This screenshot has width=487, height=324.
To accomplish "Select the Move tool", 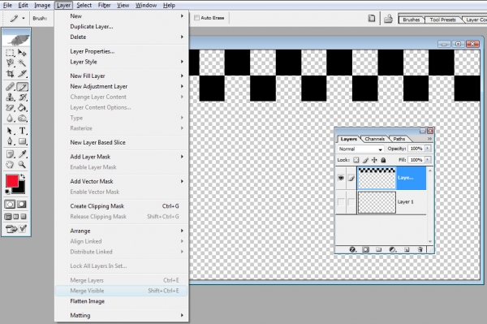I will (22, 53).
